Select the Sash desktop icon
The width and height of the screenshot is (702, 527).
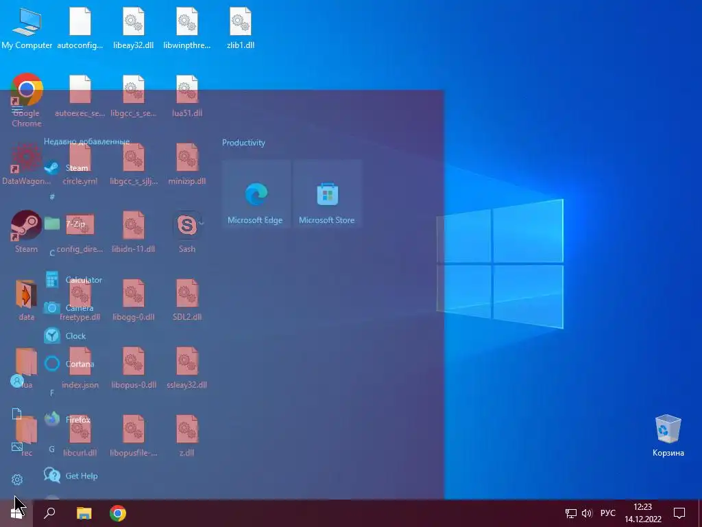tap(186, 232)
